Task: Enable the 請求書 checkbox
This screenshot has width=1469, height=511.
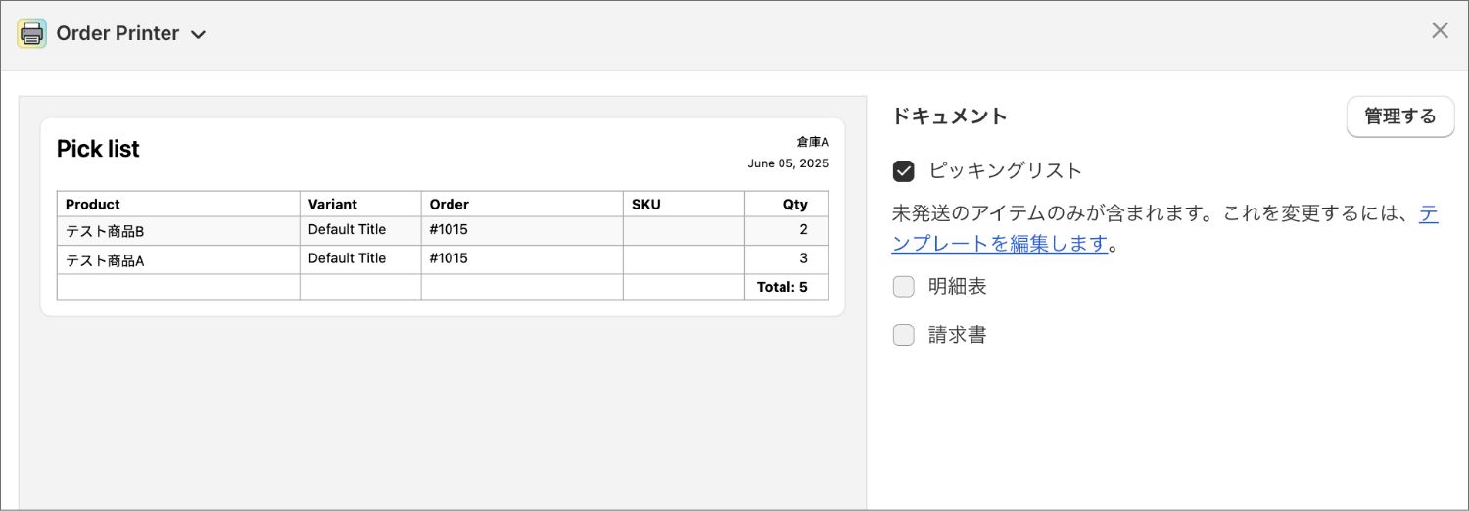Action: 904,335
